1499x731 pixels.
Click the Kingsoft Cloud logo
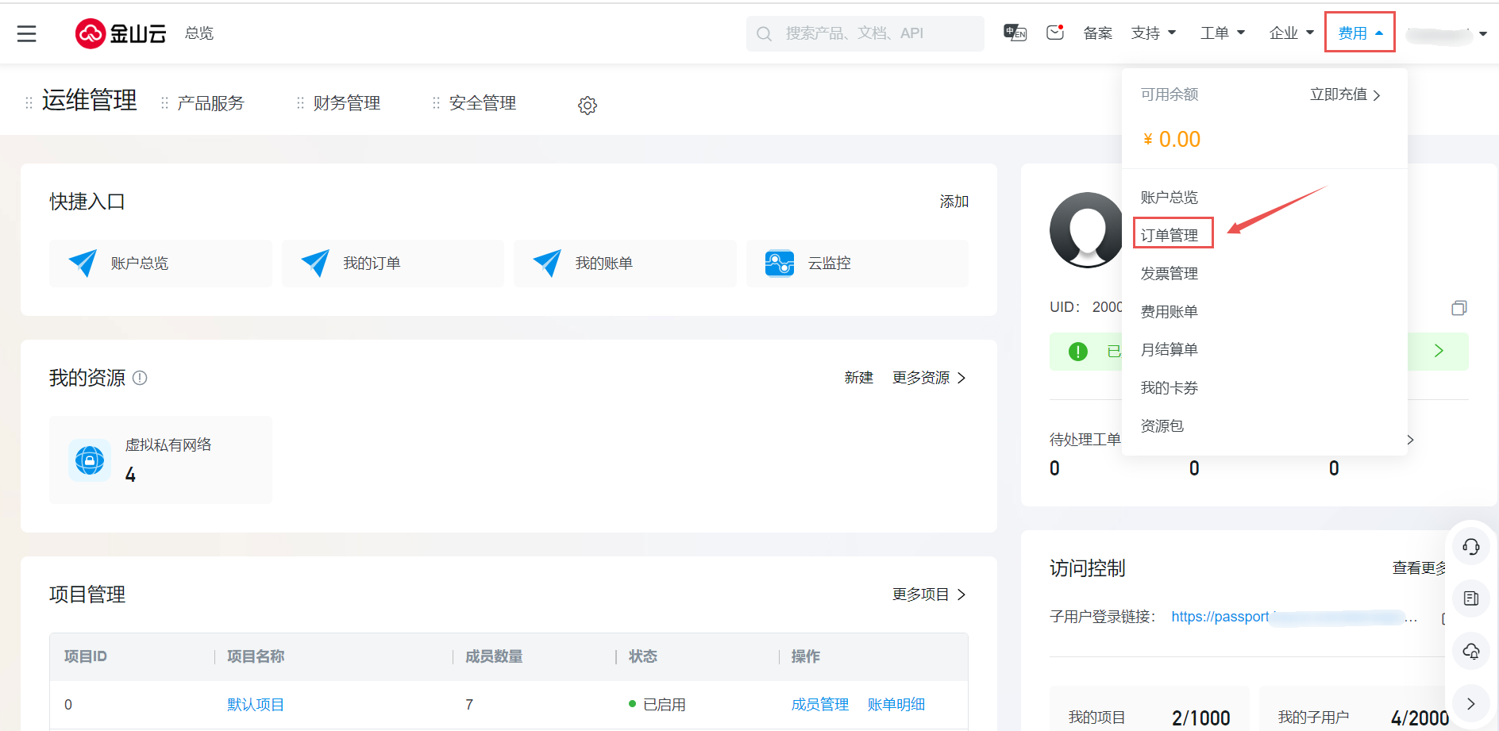(x=121, y=33)
